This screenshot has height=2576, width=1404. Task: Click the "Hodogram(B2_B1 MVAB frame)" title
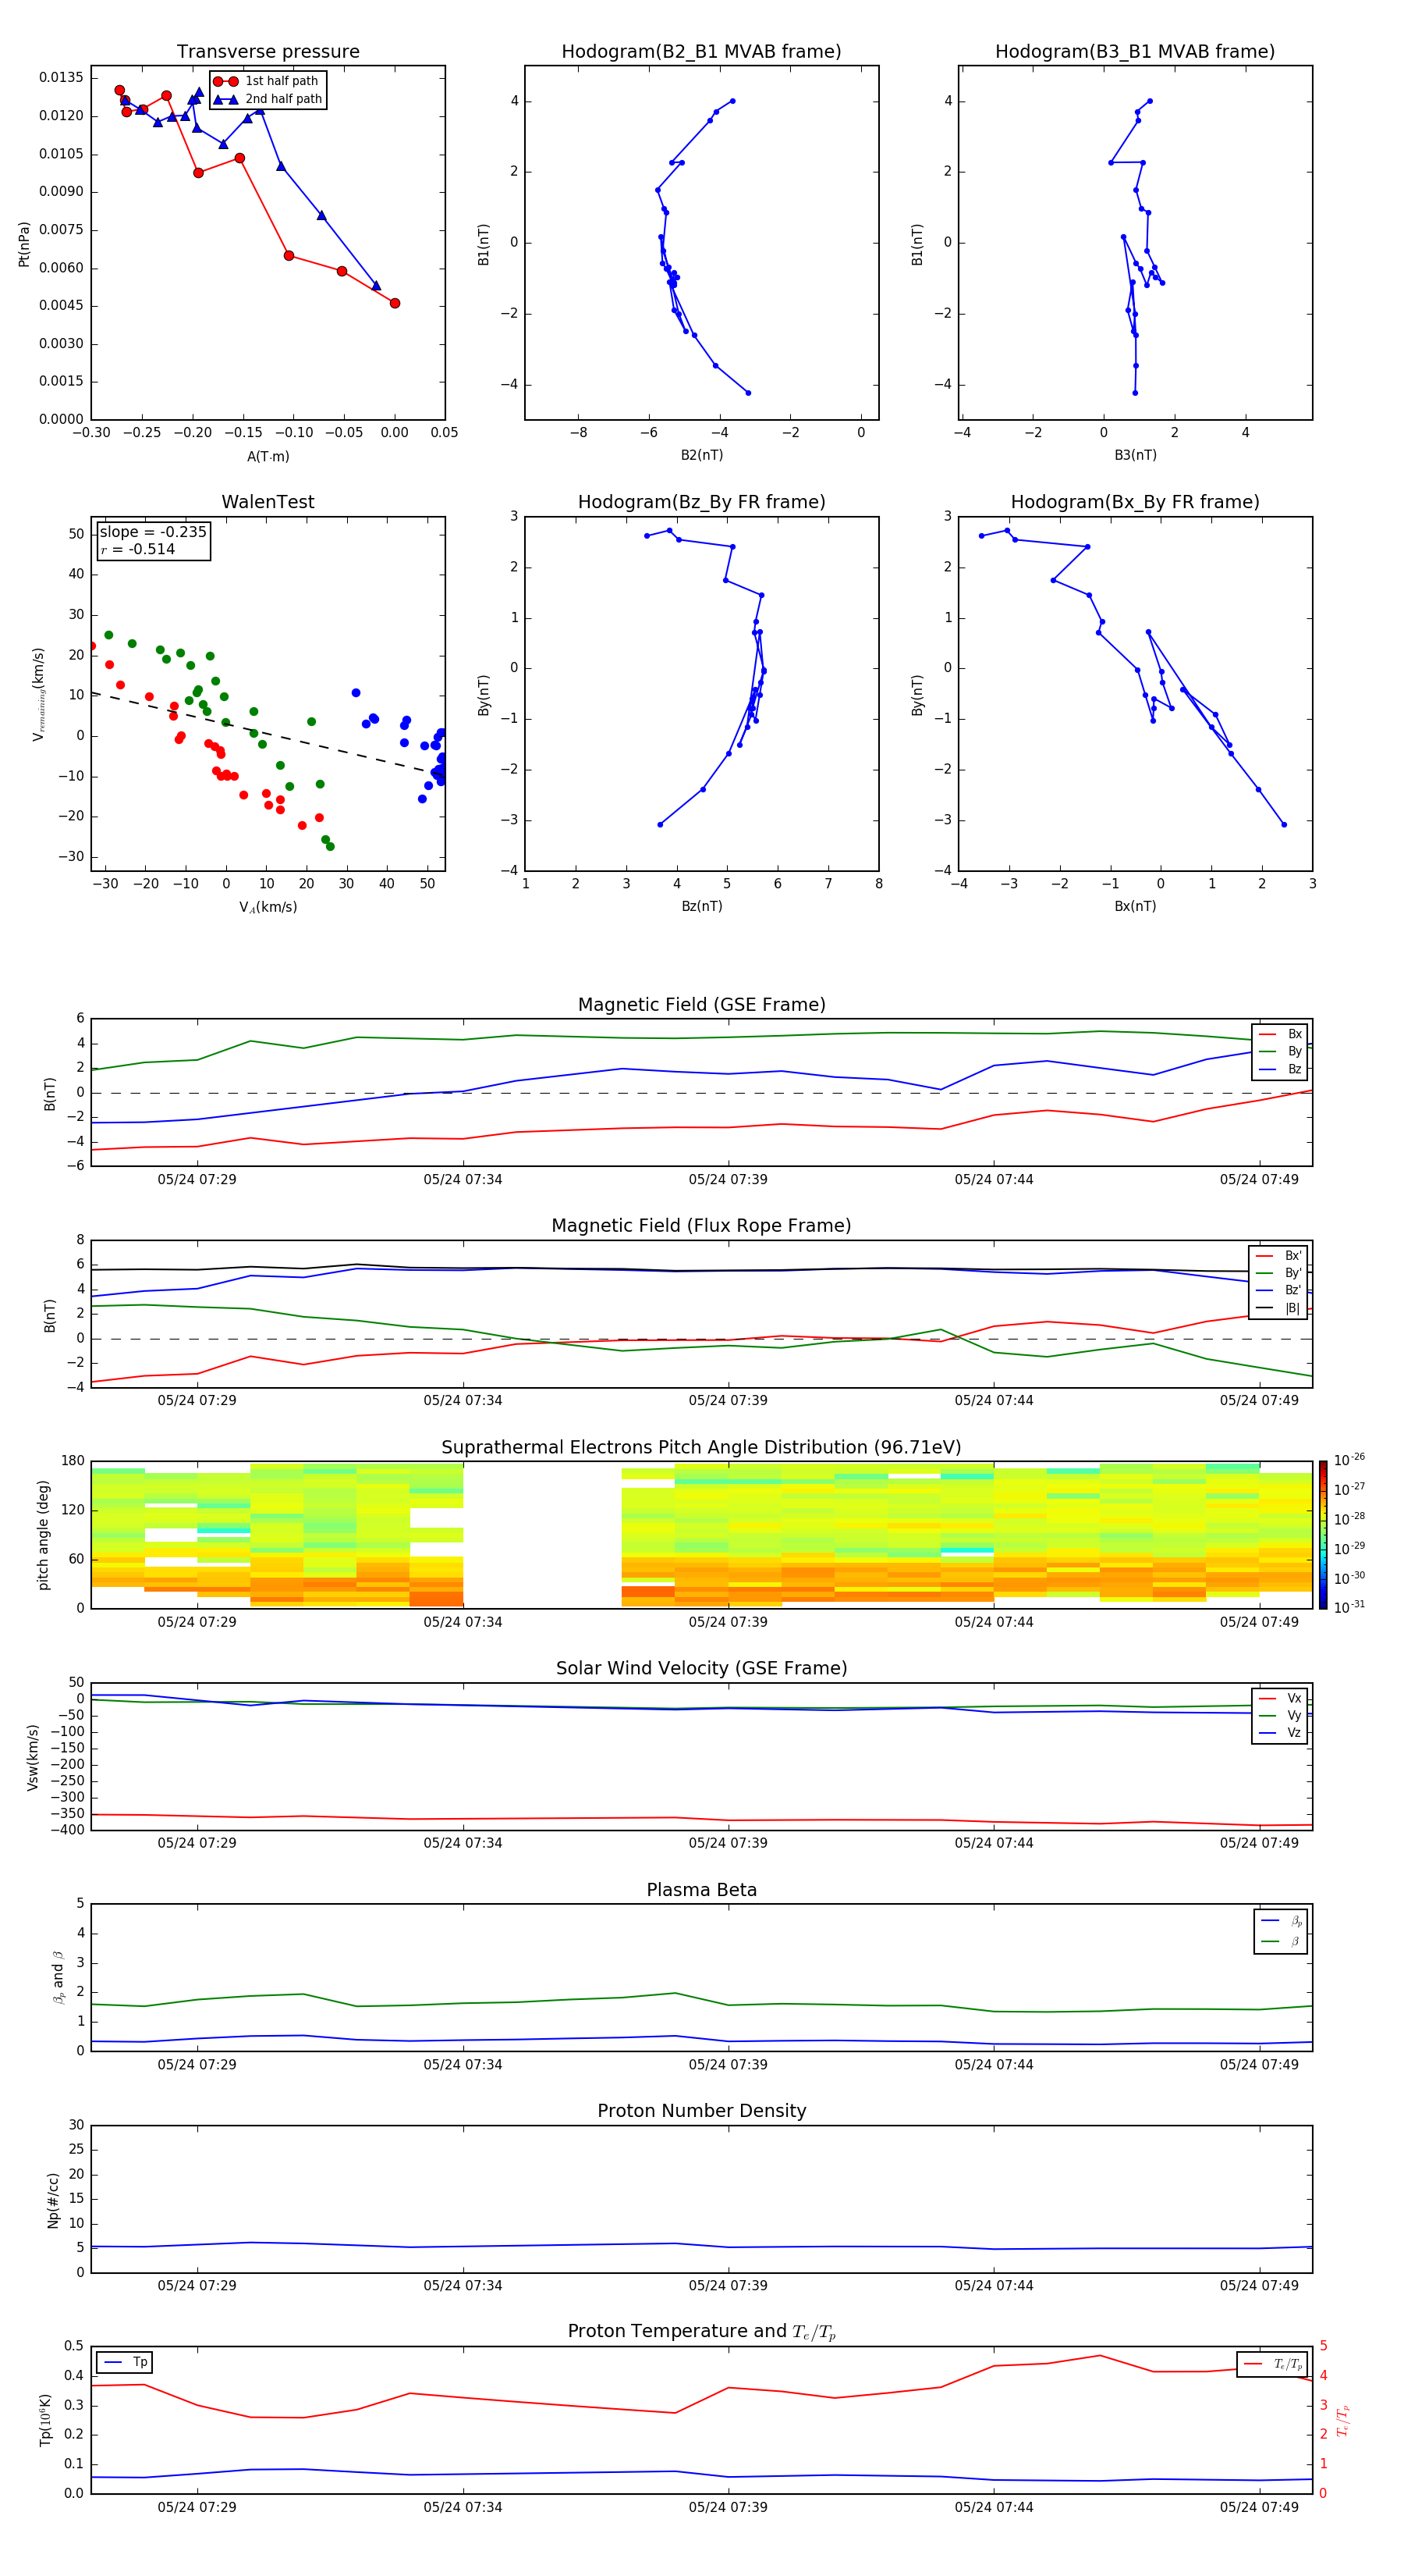point(701,52)
